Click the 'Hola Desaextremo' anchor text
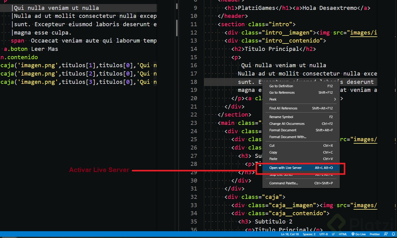Image resolution: width=397 pixels, height=238 pixels. 330,8
